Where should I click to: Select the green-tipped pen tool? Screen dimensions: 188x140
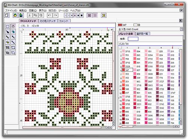[x=8, y=37]
